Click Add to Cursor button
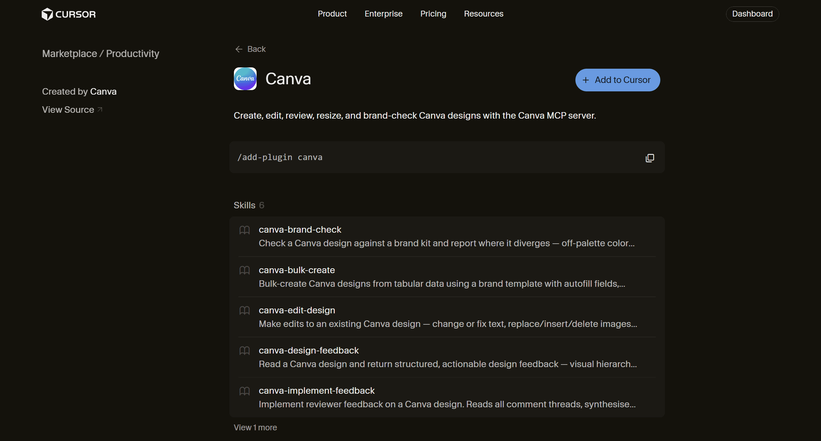 tap(618, 80)
